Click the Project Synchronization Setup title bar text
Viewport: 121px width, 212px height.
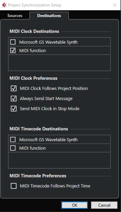click(x=35, y=5)
